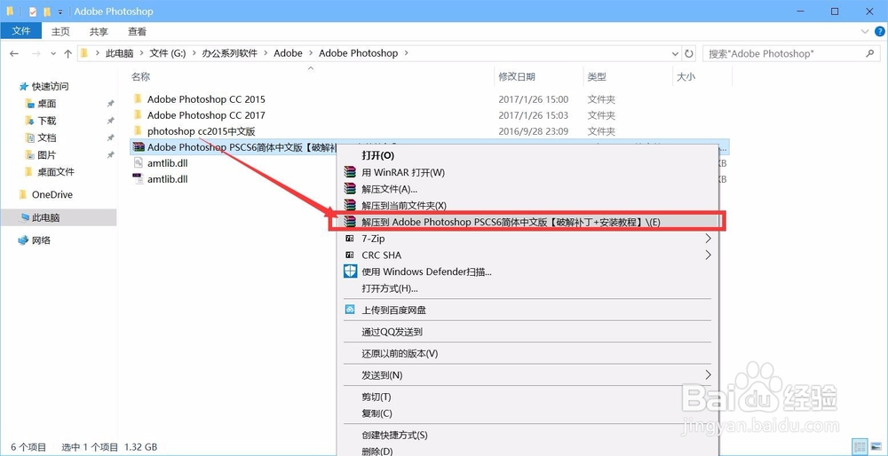Screen dimensions: 888x456
Task: Refresh the current folder view
Action: [689, 54]
